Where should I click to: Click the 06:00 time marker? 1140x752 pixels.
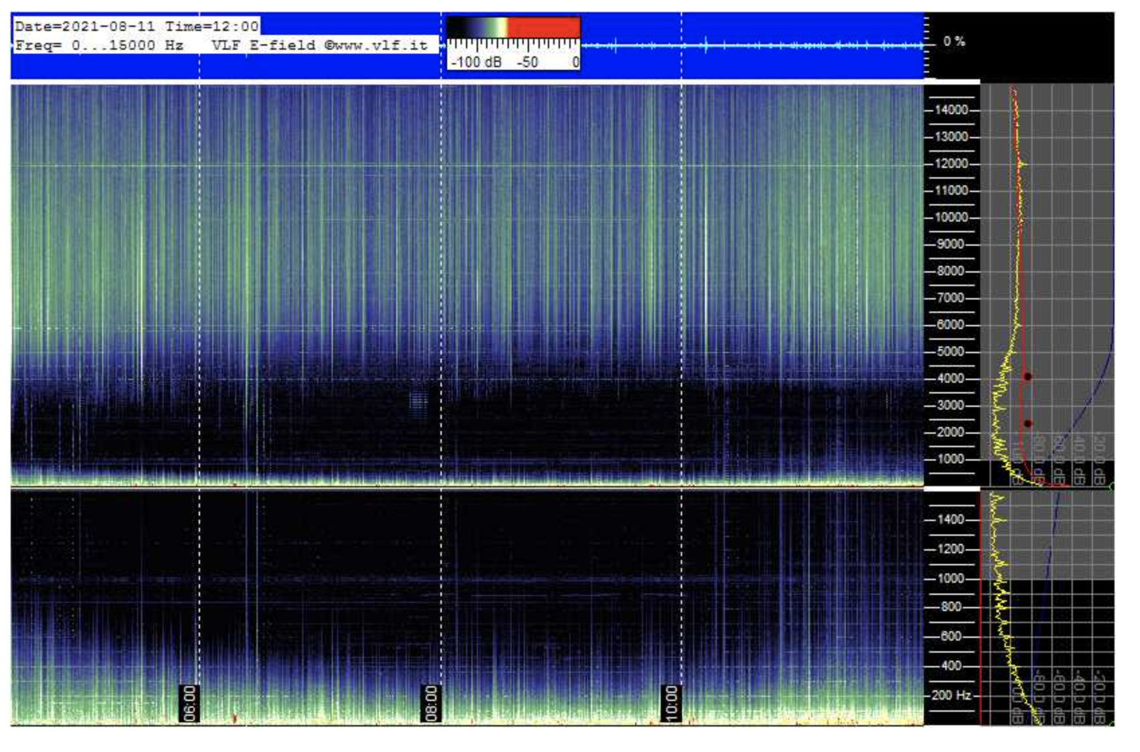[x=189, y=703]
